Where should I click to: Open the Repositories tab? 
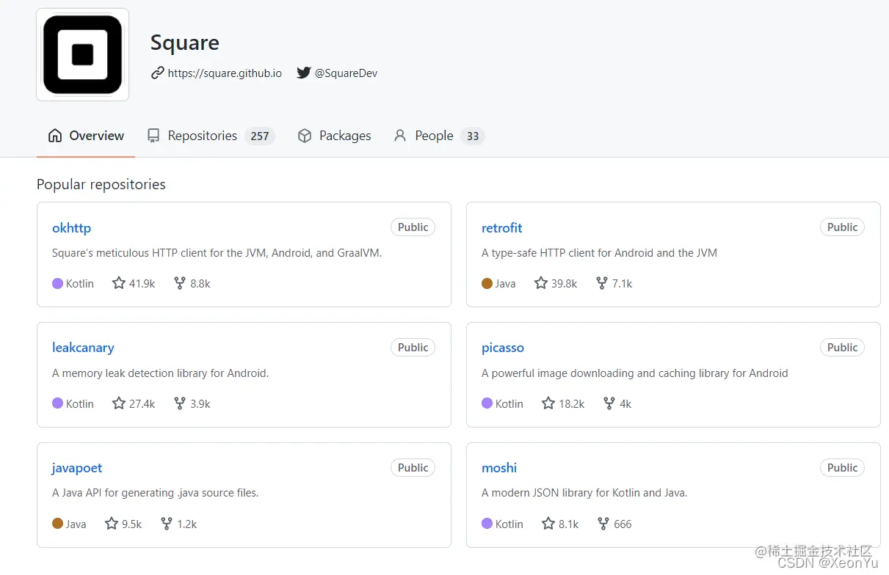pyautogui.click(x=202, y=136)
